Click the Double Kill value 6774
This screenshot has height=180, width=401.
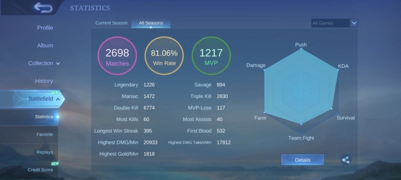[x=149, y=108]
